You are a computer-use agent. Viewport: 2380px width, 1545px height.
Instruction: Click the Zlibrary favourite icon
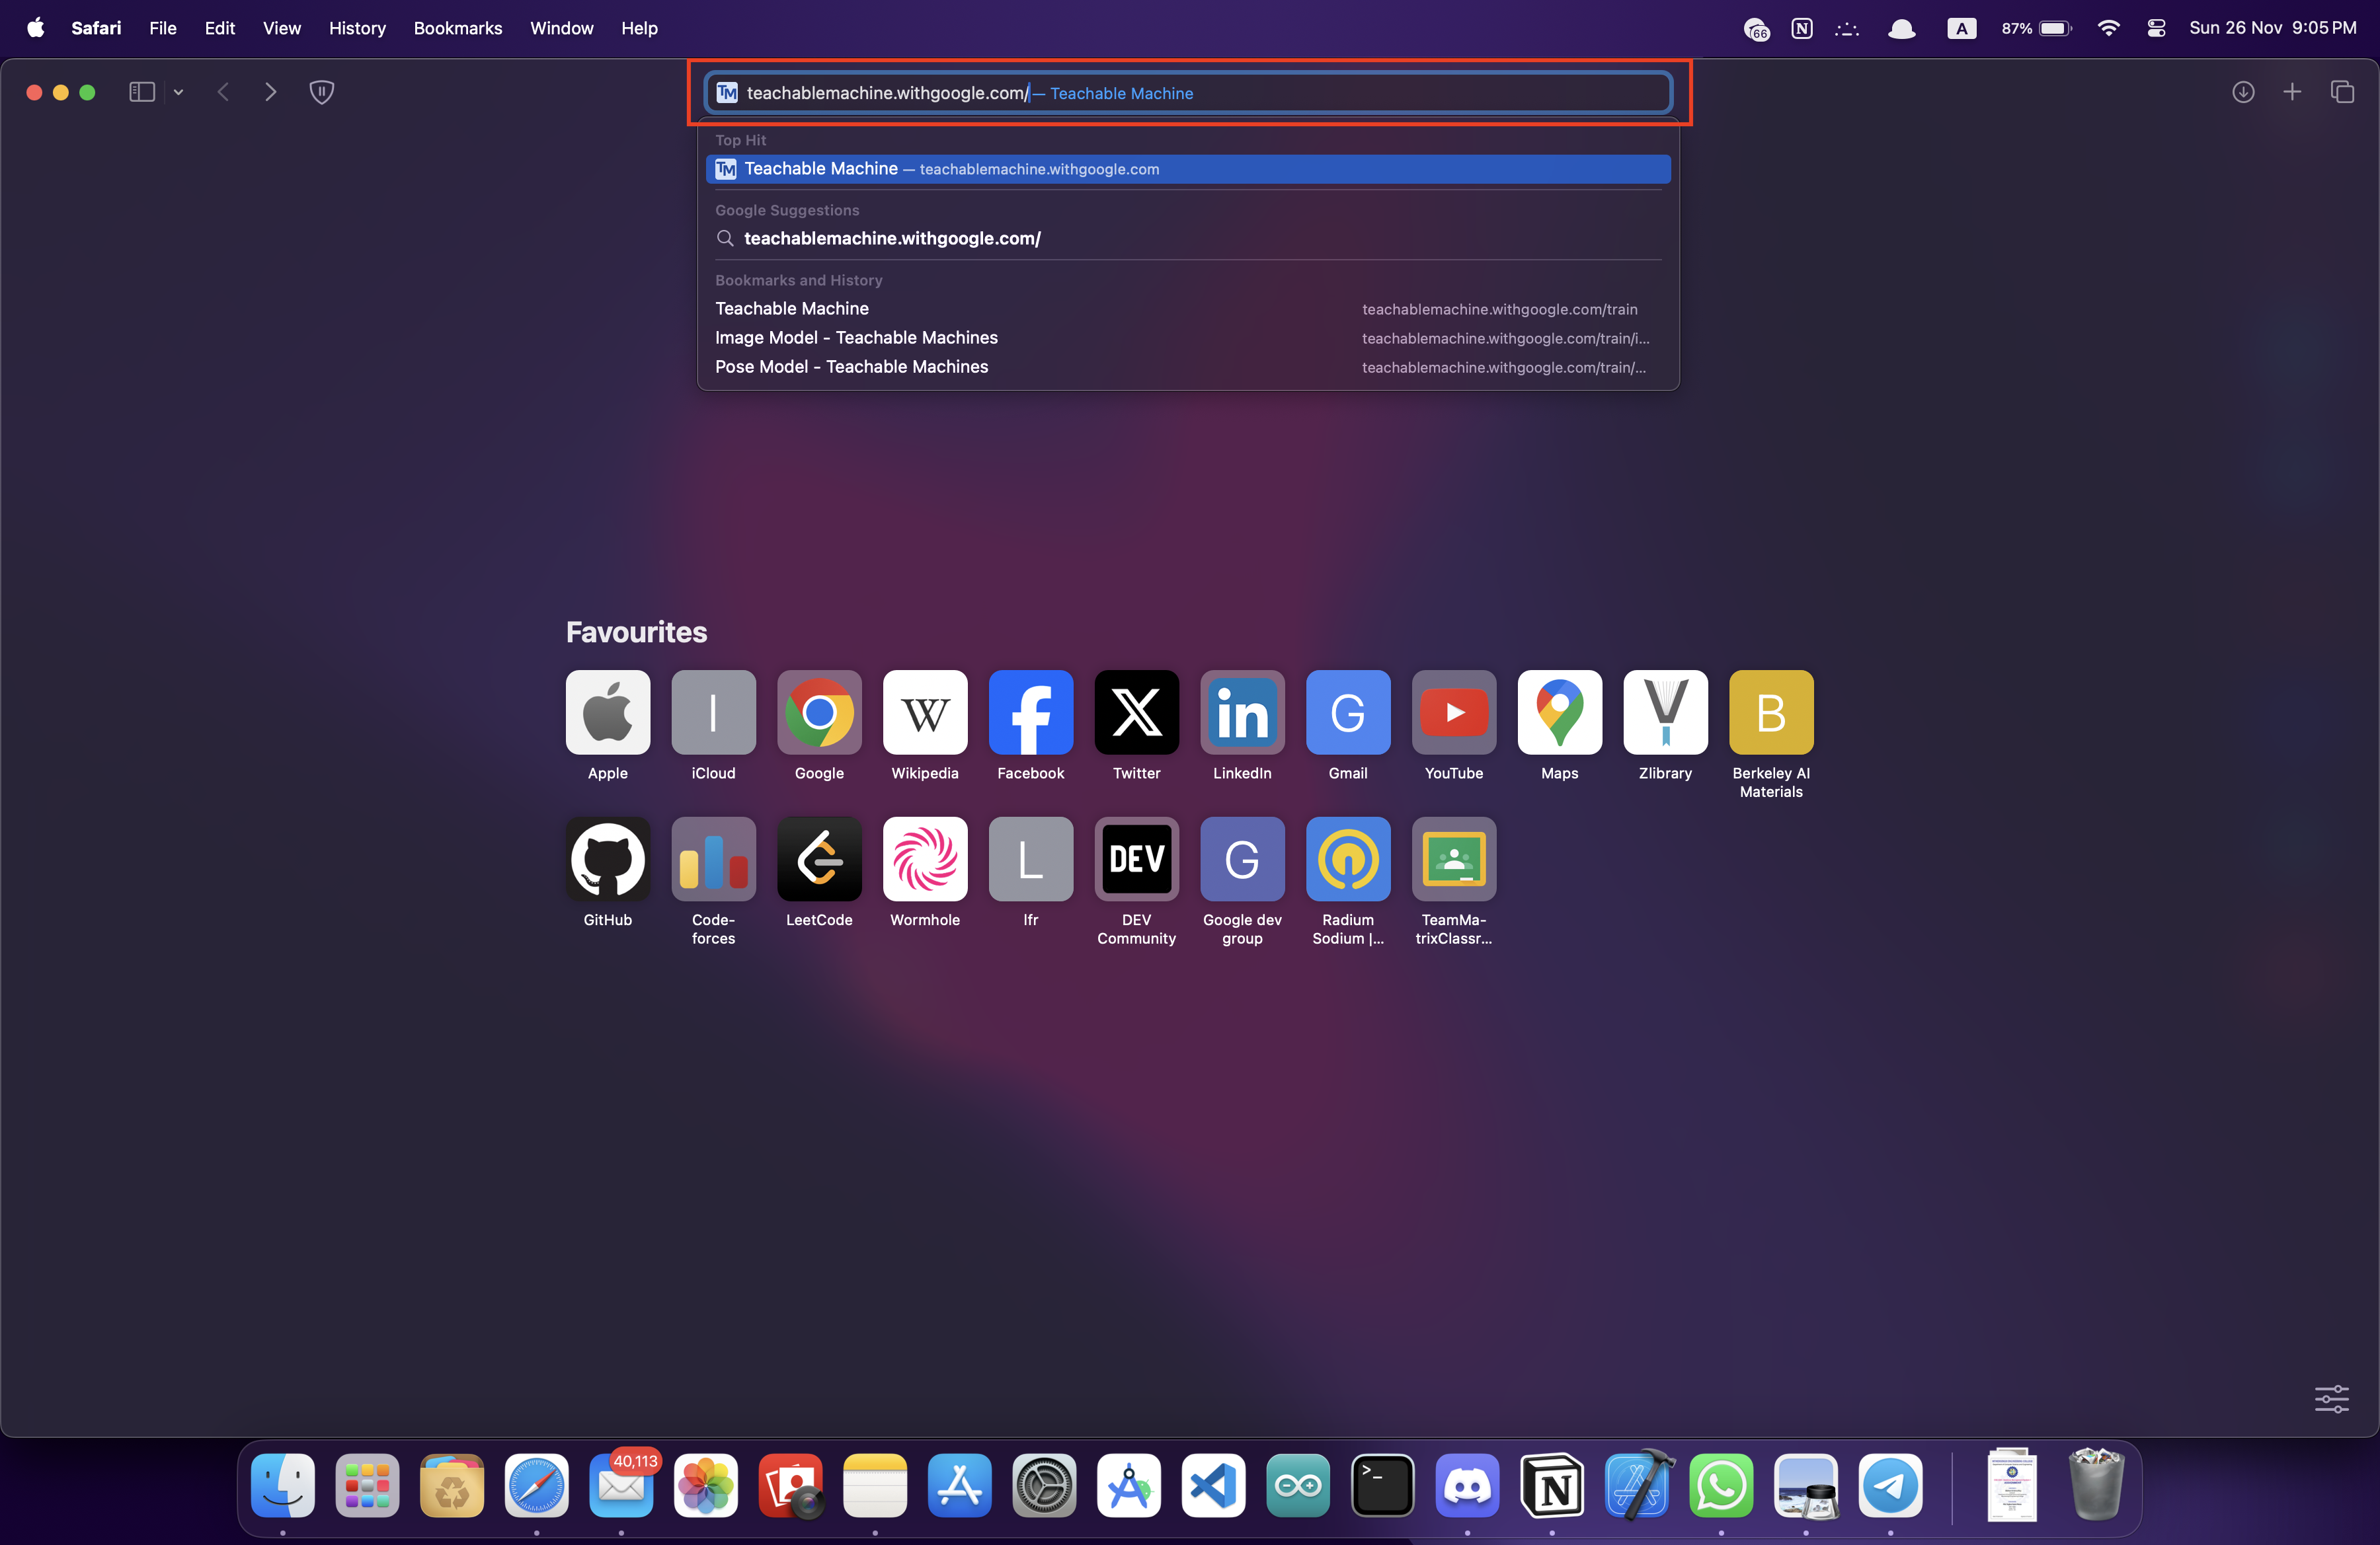tap(1665, 712)
